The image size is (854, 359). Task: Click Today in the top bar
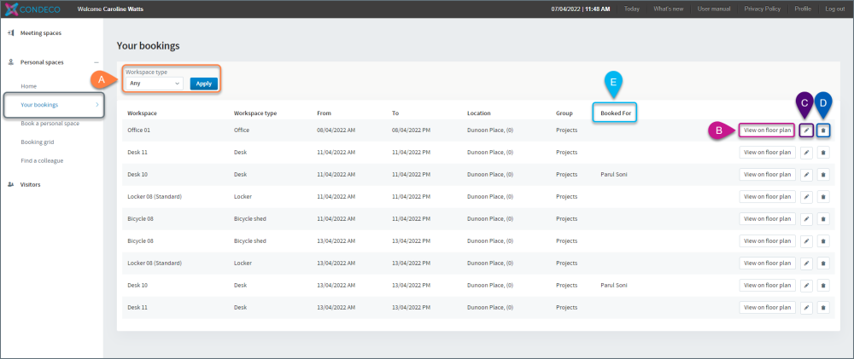(x=632, y=9)
